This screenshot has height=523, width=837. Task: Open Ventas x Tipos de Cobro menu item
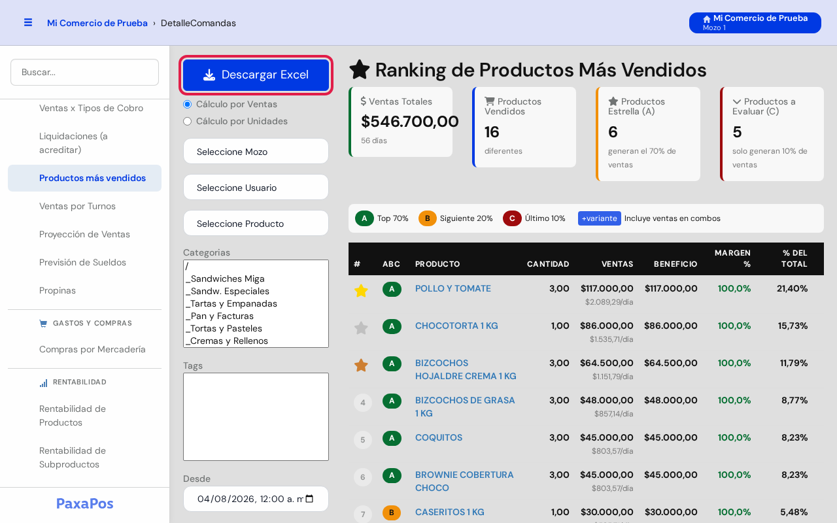tap(84, 108)
